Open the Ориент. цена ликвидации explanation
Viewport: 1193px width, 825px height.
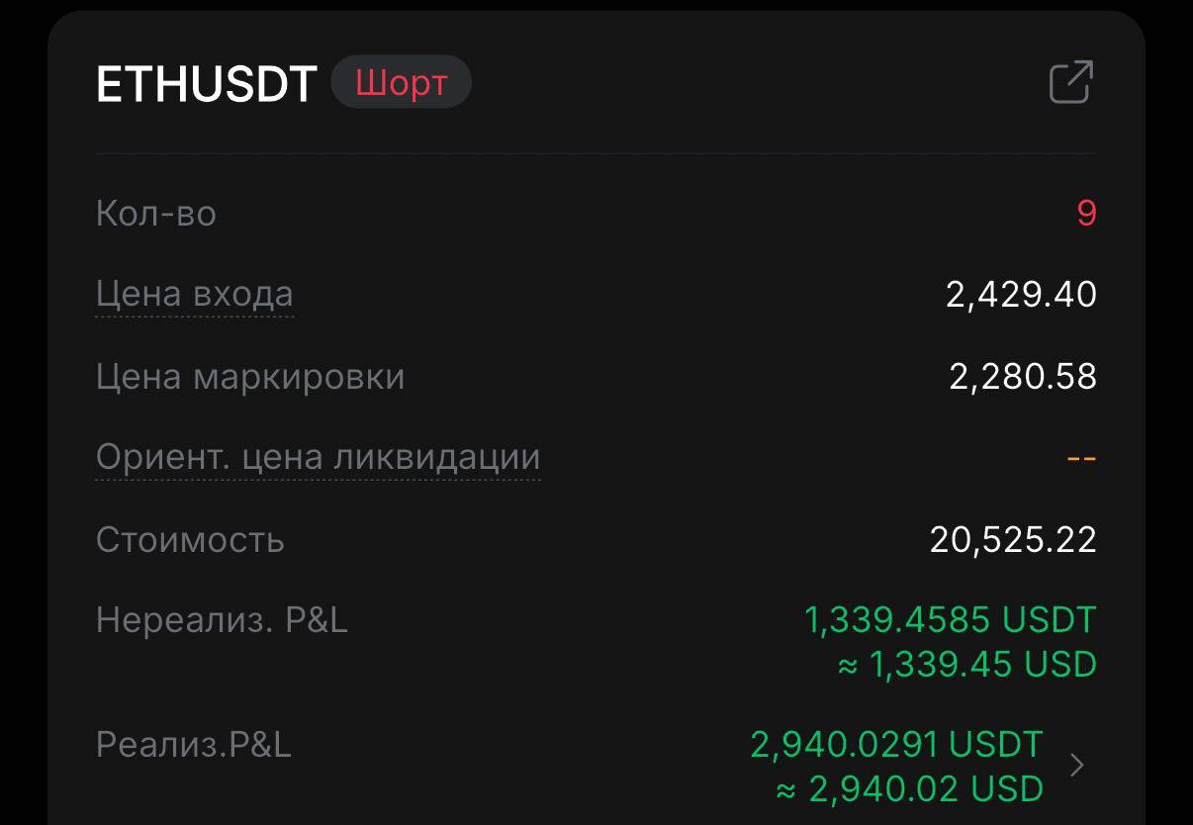tap(317, 456)
